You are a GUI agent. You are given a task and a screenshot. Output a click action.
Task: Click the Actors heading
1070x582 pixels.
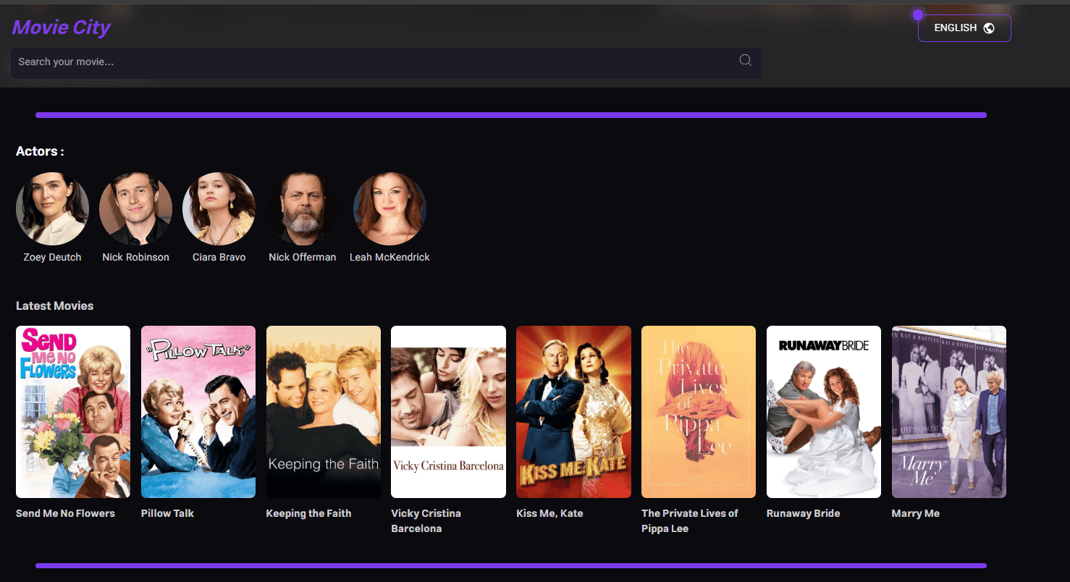pyautogui.click(x=40, y=151)
